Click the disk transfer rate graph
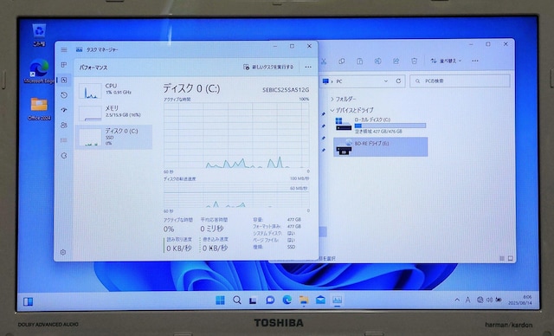The height and width of the screenshot is (336, 554). coord(236,195)
